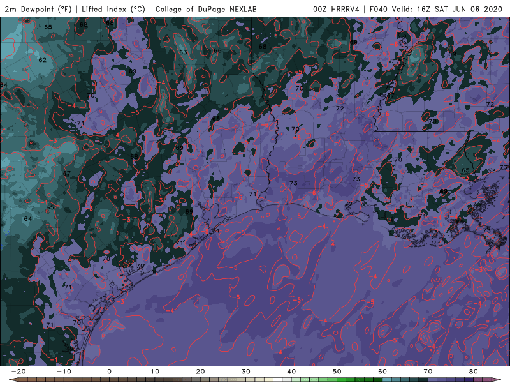Click the '50' colorbar tick label
This screenshot has width=510, height=383.
click(337, 372)
